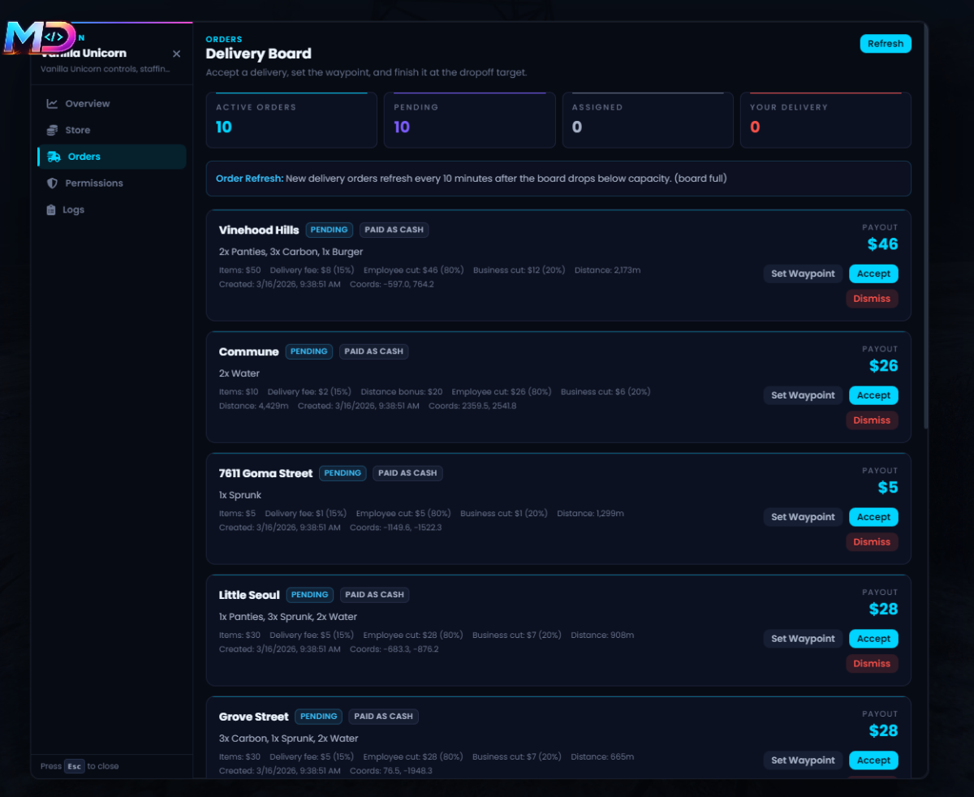This screenshot has height=797, width=974.
Task: Set waypoint for the Commune order
Action: [803, 395]
